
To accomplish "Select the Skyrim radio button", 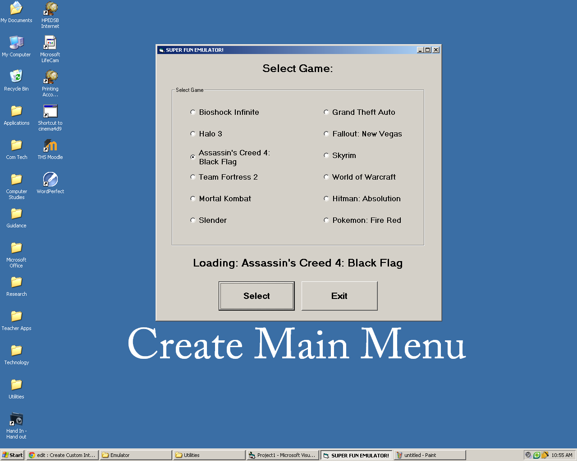I will point(326,155).
